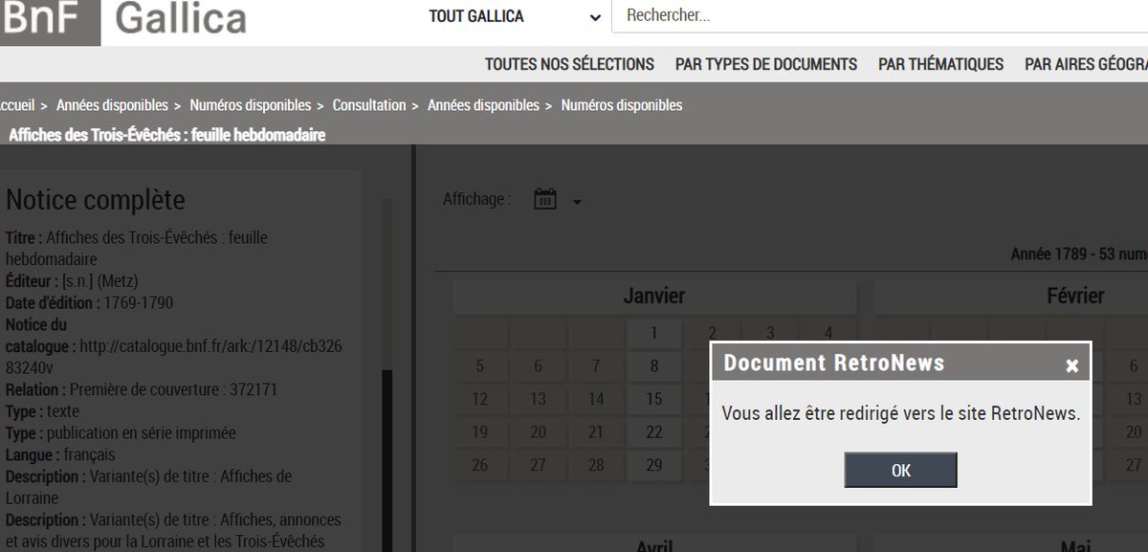1148x552 pixels.
Task: Close the Document RetroNews dialog
Action: pyautogui.click(x=1071, y=365)
